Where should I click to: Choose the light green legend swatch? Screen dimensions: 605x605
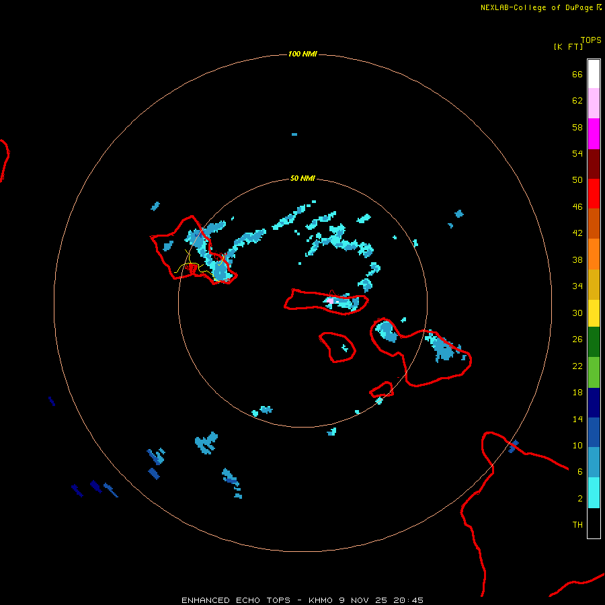[594, 372]
